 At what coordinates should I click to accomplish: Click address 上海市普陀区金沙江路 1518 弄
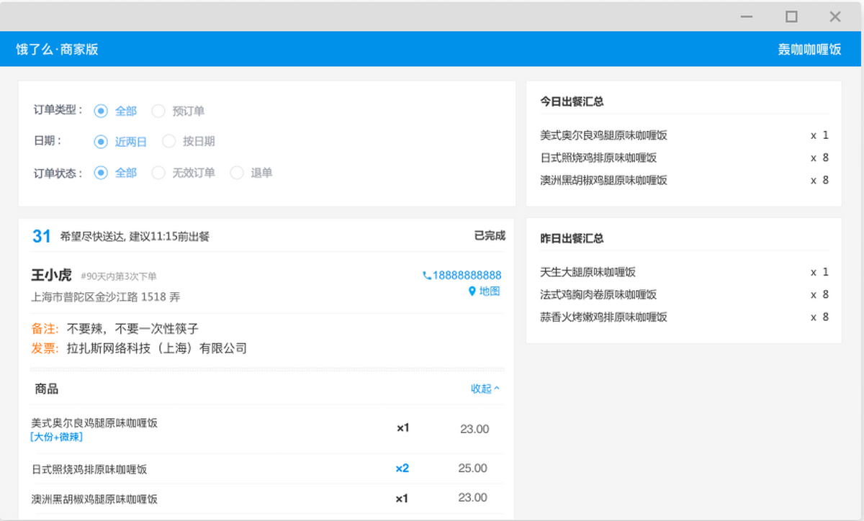[x=106, y=296]
